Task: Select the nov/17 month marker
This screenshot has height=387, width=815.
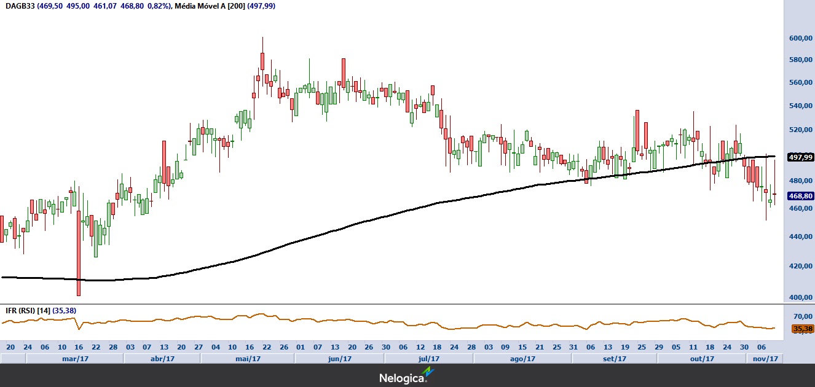Action: 766,359
